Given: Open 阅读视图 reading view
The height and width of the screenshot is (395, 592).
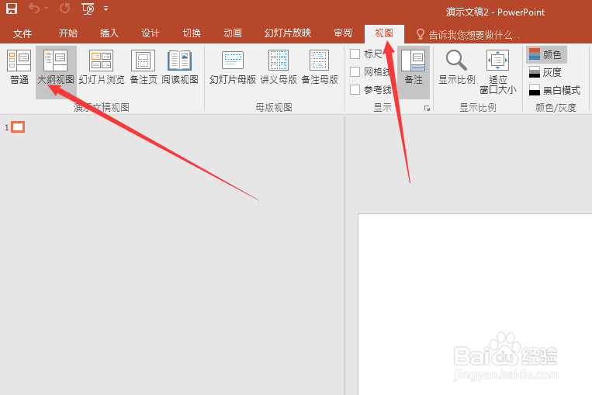Looking at the screenshot, I should (x=180, y=67).
